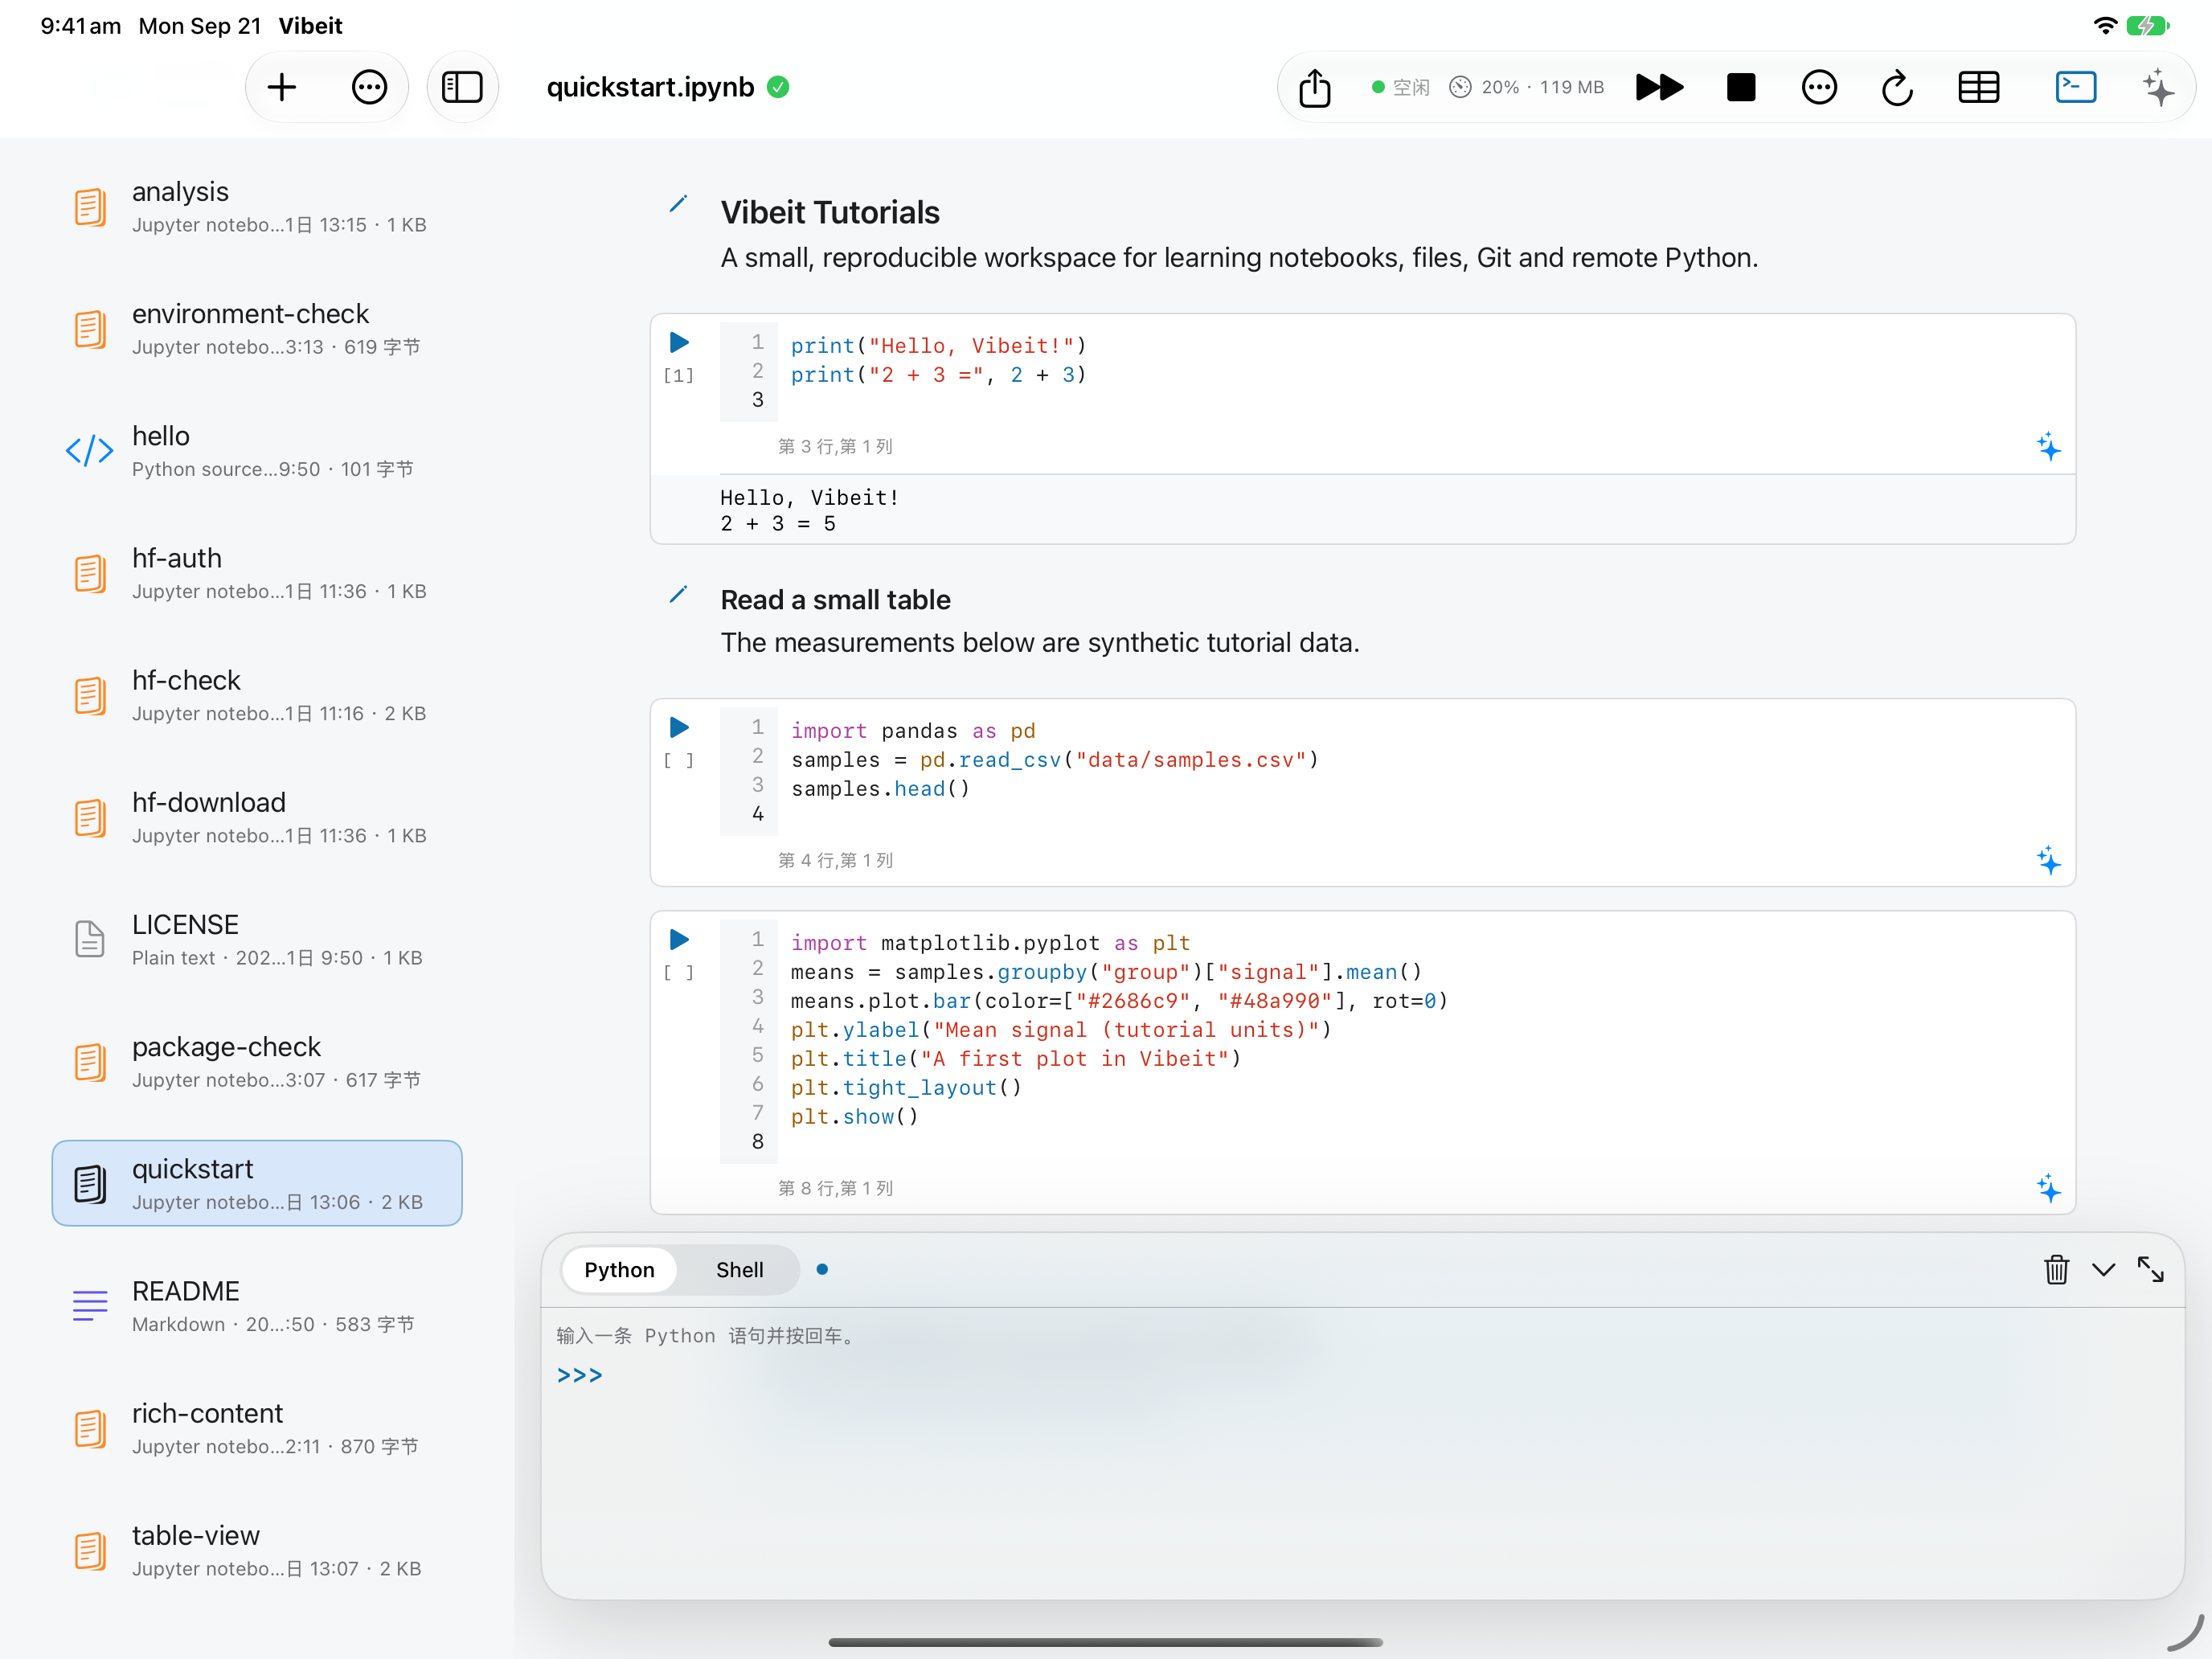Click the Mon Sep 21 date in the status bar

pos(199,26)
